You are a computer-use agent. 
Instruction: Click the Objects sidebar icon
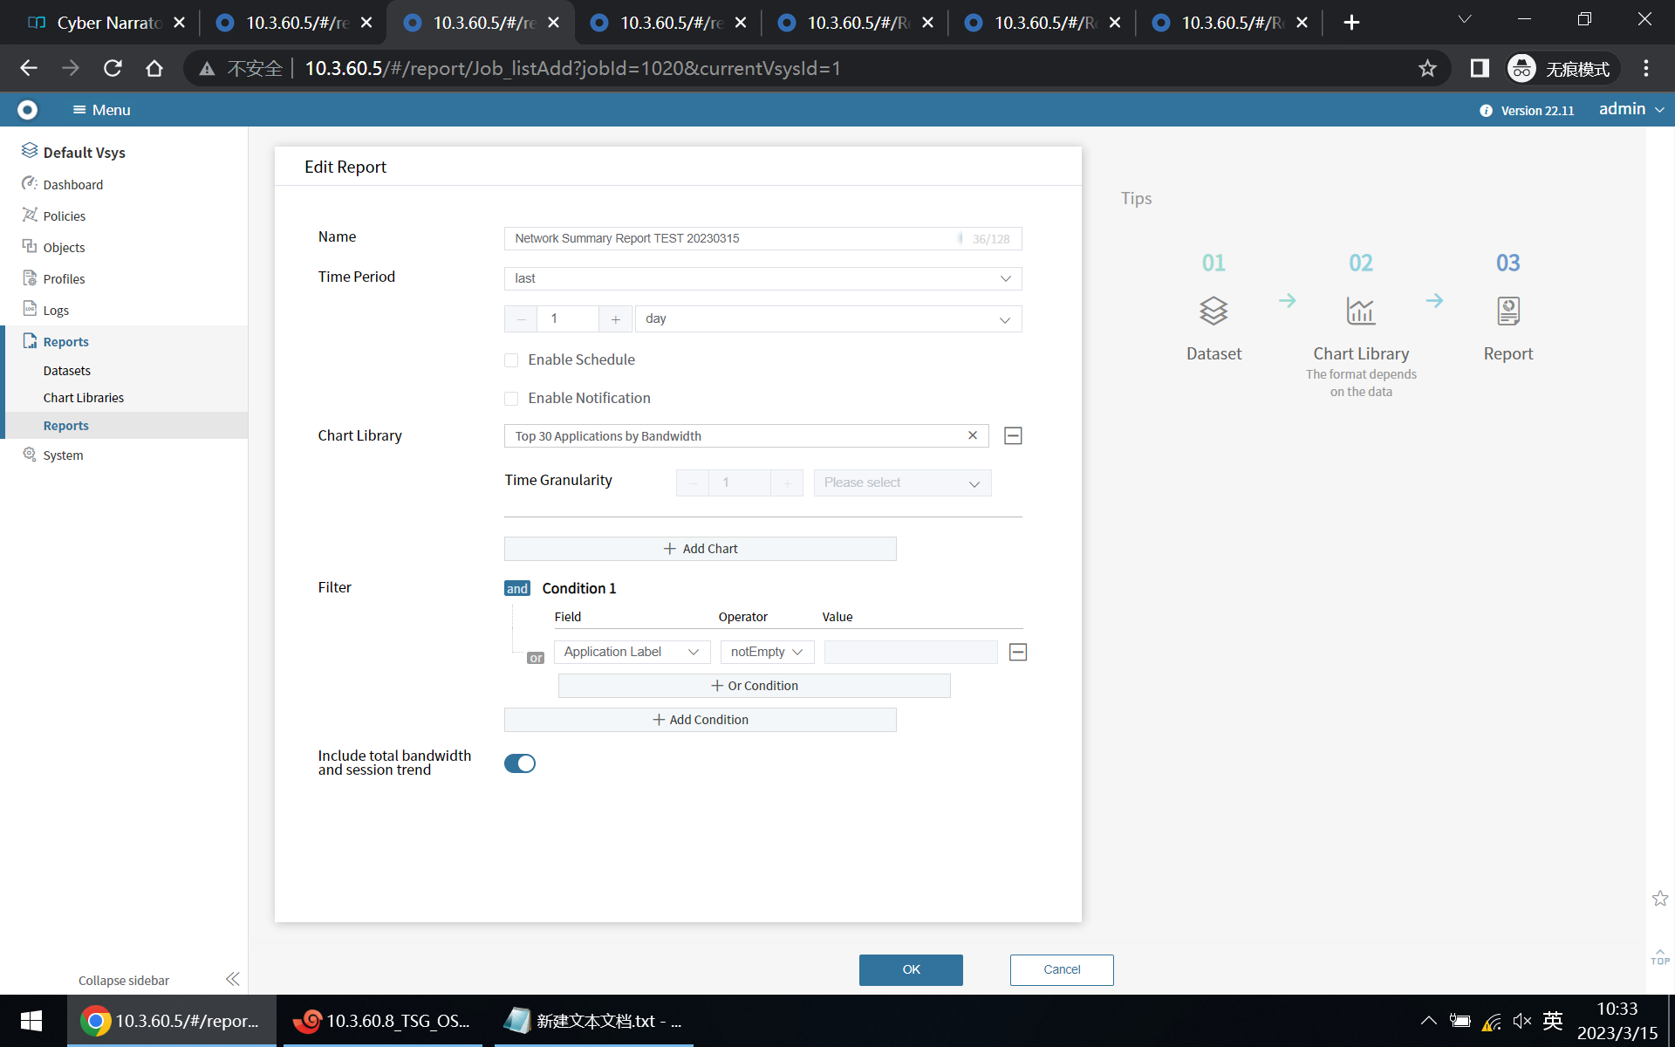(30, 247)
